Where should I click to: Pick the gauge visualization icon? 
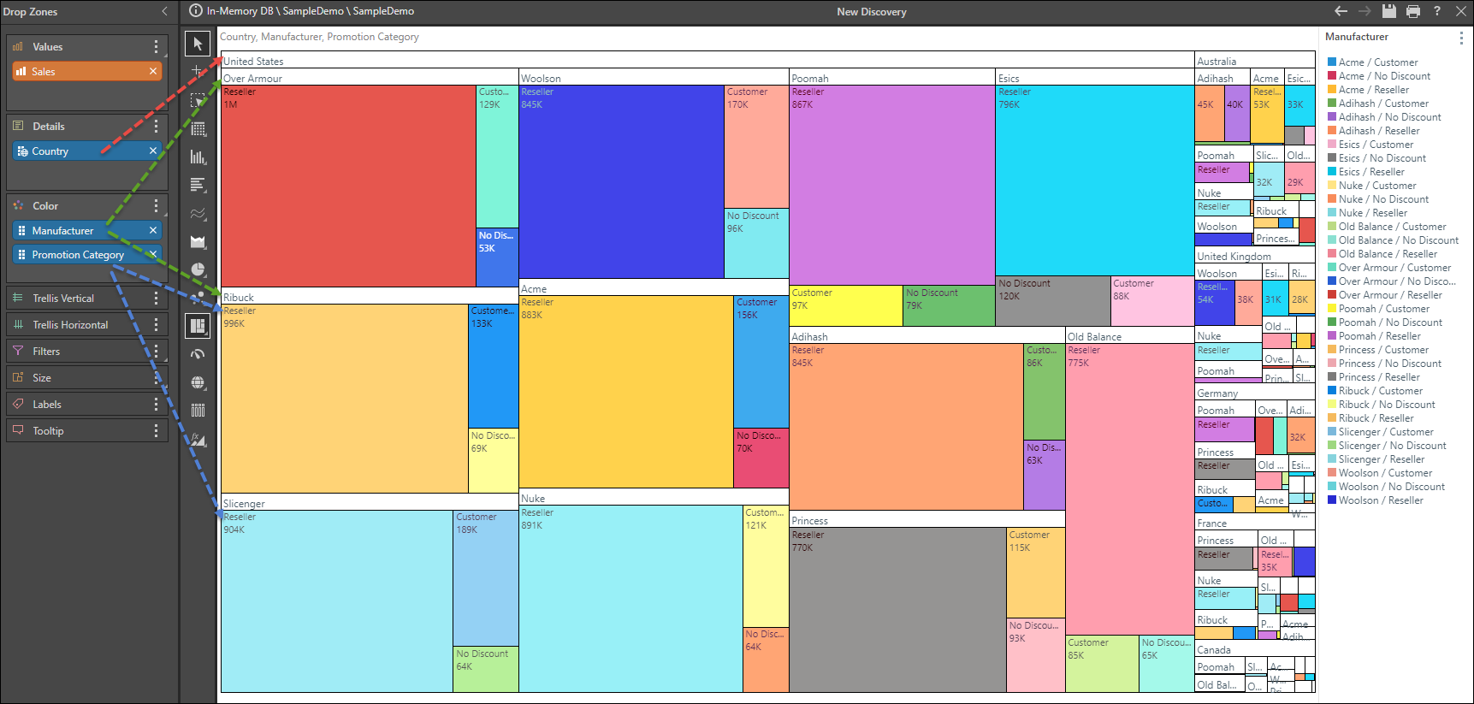click(x=198, y=354)
